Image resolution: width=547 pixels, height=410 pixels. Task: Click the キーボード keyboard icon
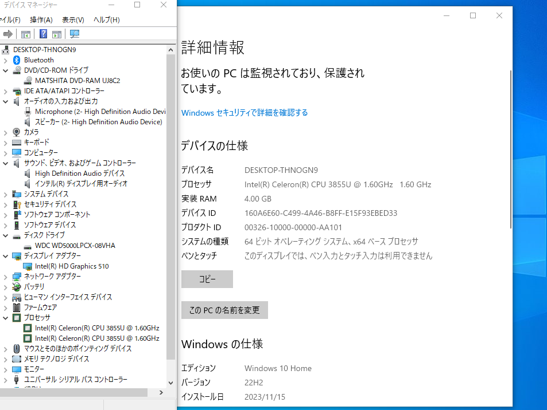tap(17, 143)
